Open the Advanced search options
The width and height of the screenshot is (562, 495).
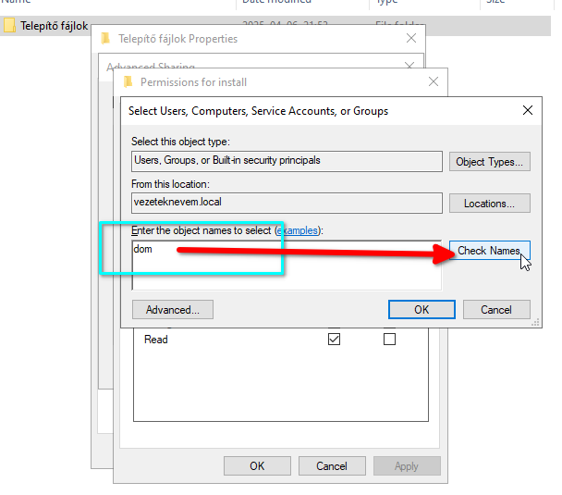point(173,310)
